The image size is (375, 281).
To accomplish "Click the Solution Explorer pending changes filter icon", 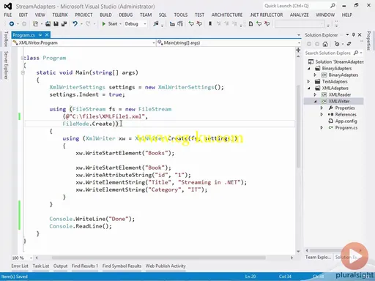I will click(337, 44).
